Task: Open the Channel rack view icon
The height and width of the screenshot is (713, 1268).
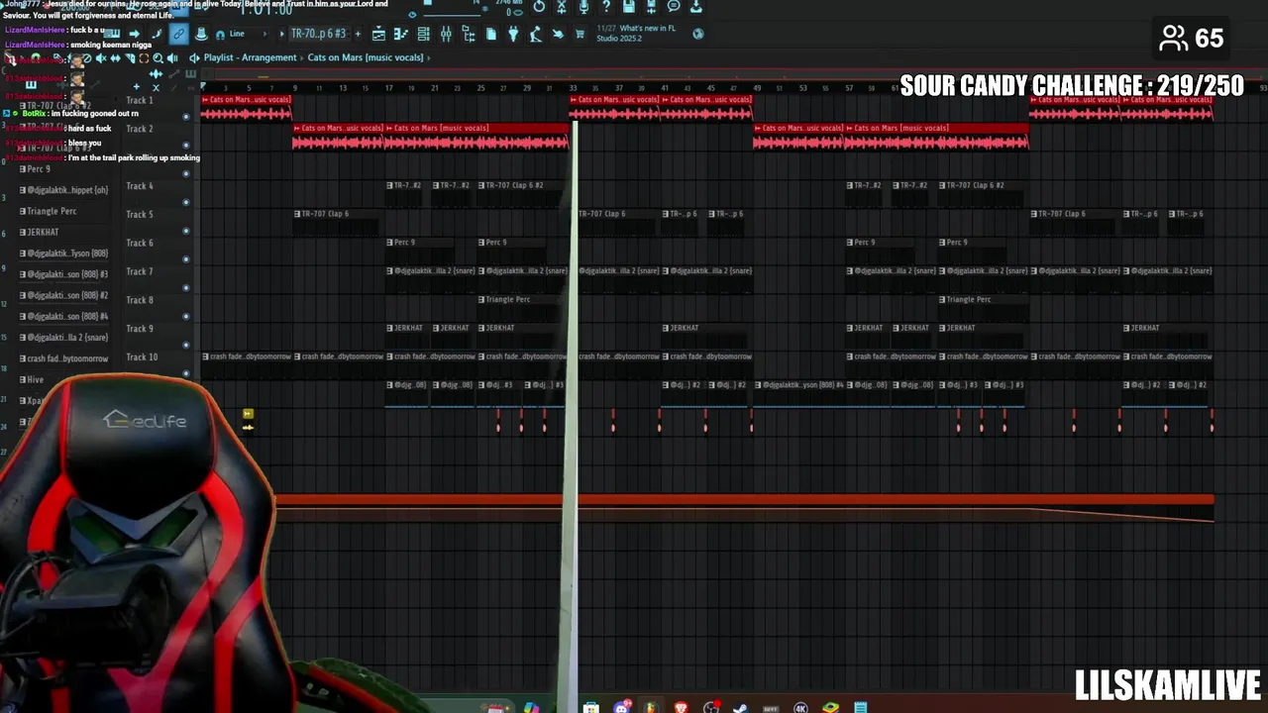Action: 424,34
